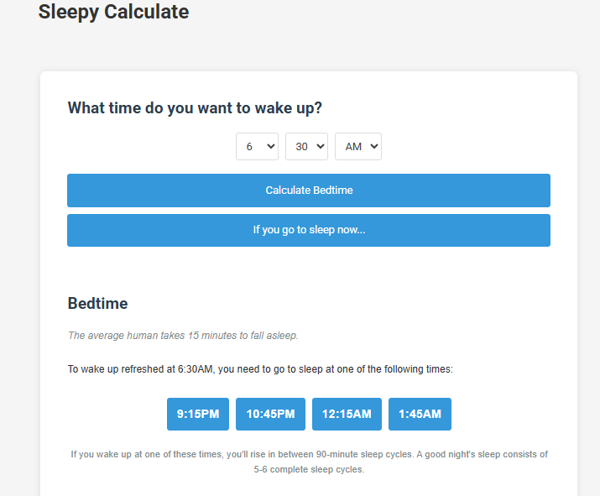600x496 pixels.
Task: Click the Sleepy Calculate page title
Action: point(113,12)
